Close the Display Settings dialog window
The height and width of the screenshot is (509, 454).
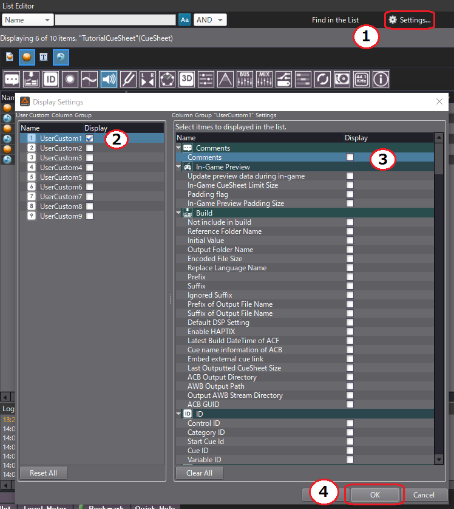point(439,101)
